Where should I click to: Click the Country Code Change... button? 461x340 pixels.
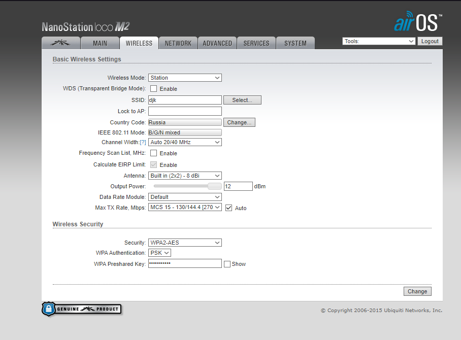coord(239,122)
